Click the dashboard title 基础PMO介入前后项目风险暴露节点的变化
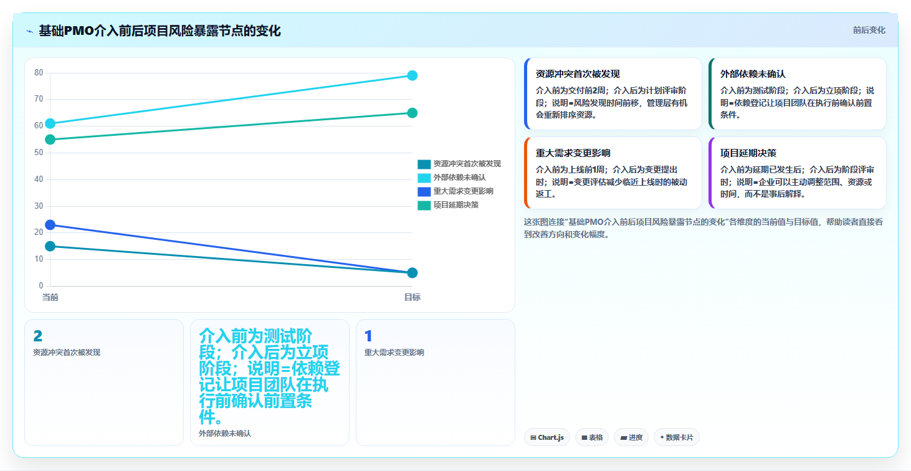 (x=160, y=31)
